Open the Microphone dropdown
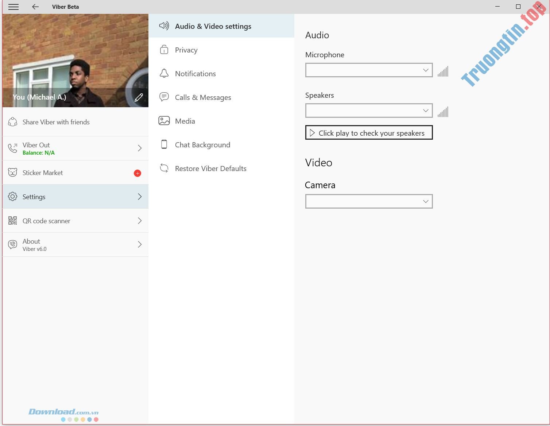The image size is (550, 426). (369, 70)
